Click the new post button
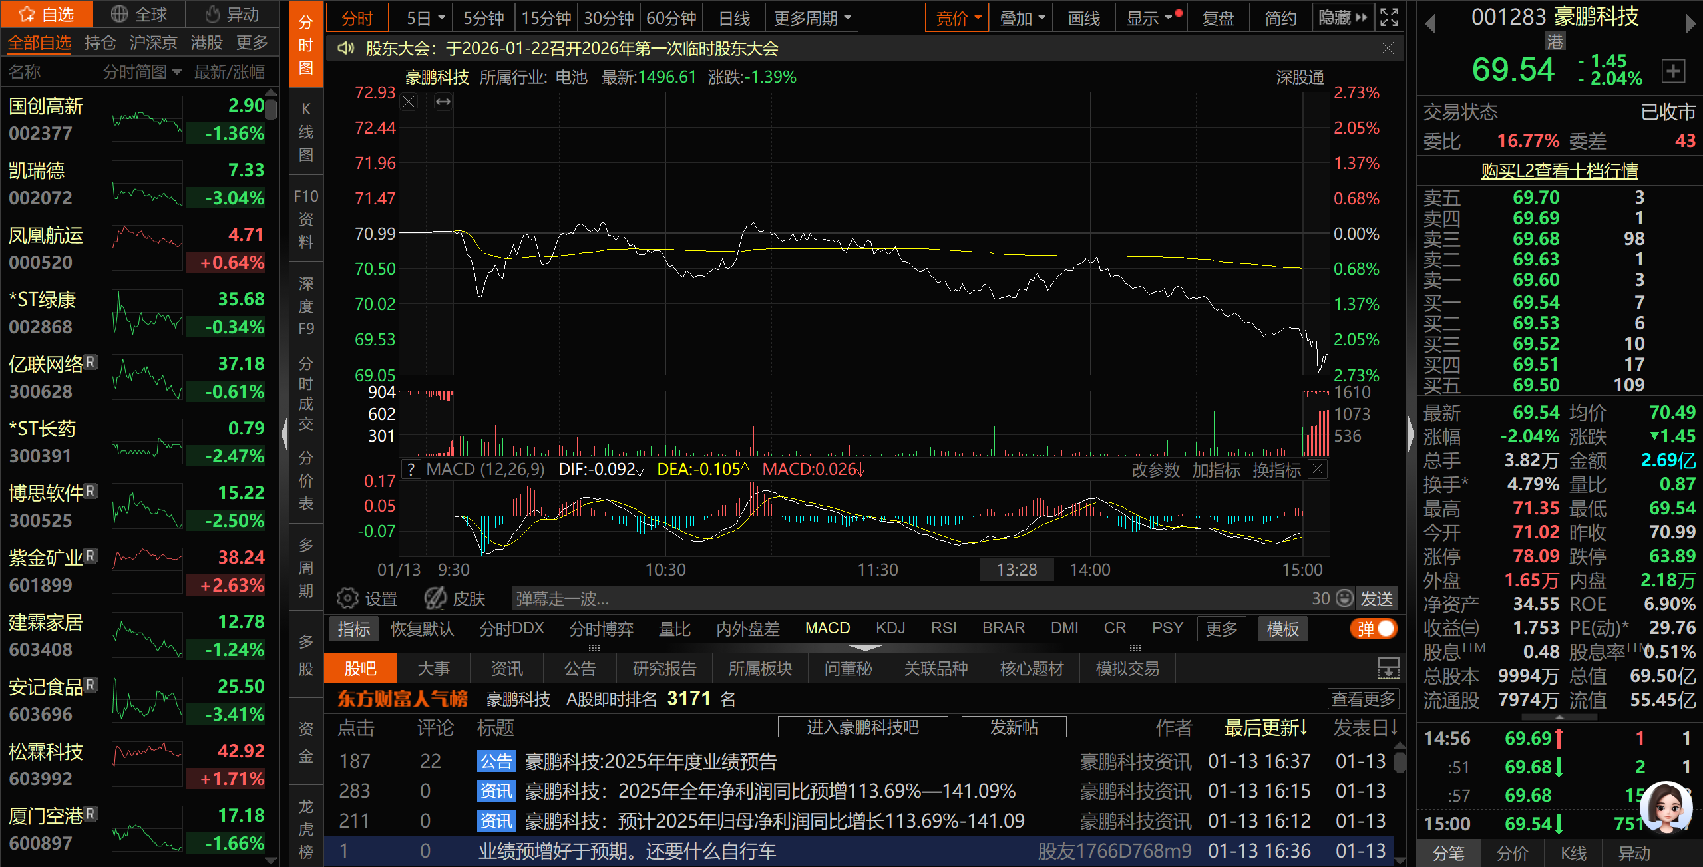The height and width of the screenshot is (867, 1703). coord(1013,727)
